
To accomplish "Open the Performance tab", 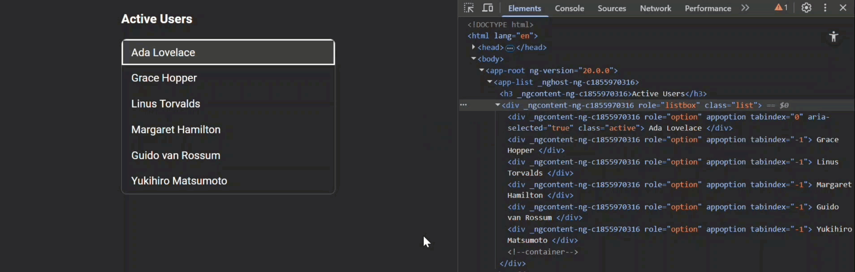I will pos(708,8).
